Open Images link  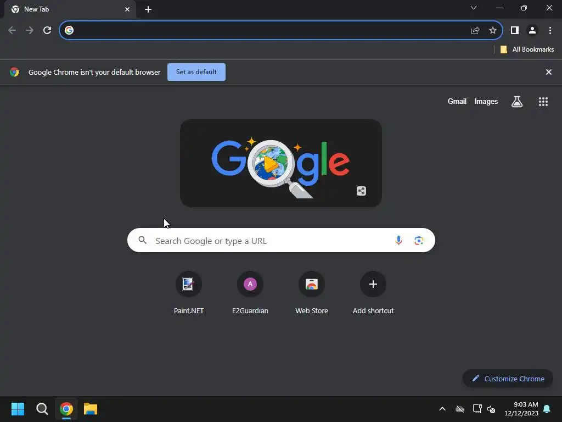(x=486, y=102)
